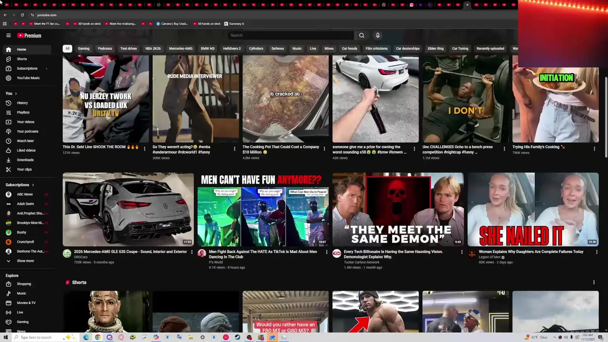The width and height of the screenshot is (608, 342).
Task: Open Downloads in sidebar
Action: point(26,160)
